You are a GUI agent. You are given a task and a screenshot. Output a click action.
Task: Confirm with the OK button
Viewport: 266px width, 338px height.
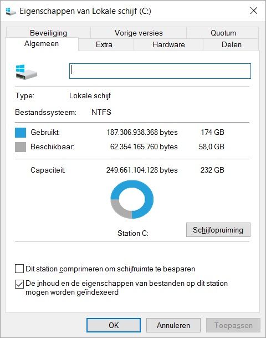tap(114, 325)
